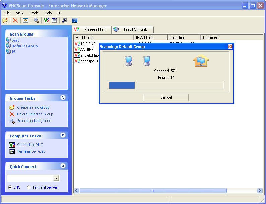Image resolution: width=266 pixels, height=204 pixels.
Task: Open the Quick Connect dropdown arrow
Action: click(56, 178)
